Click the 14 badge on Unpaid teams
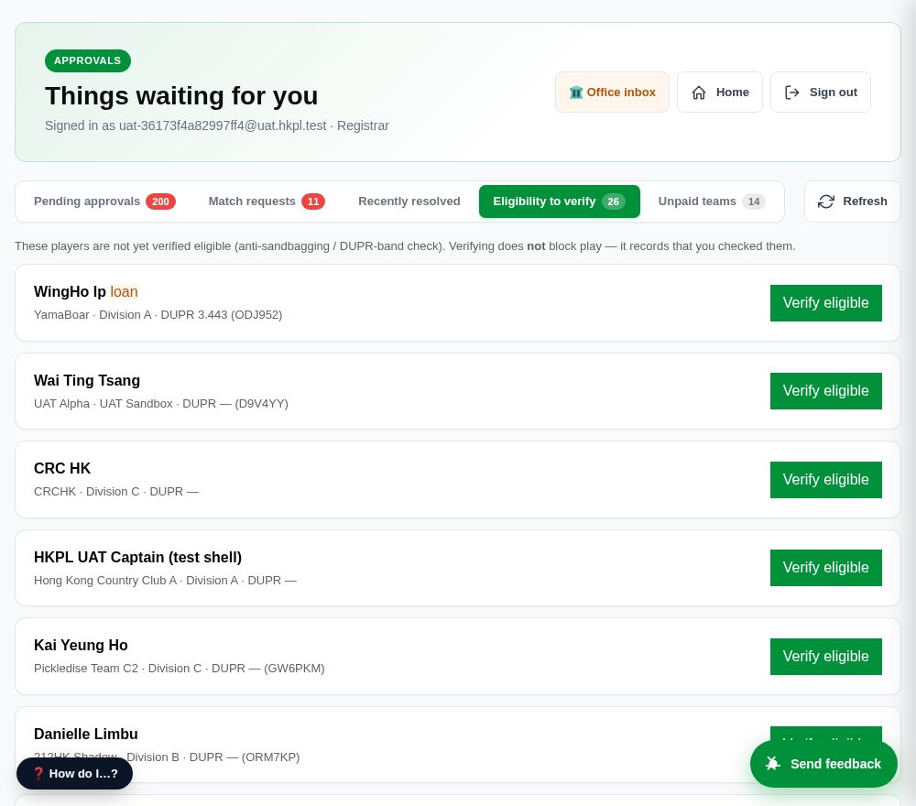The width and height of the screenshot is (916, 806). tap(754, 201)
